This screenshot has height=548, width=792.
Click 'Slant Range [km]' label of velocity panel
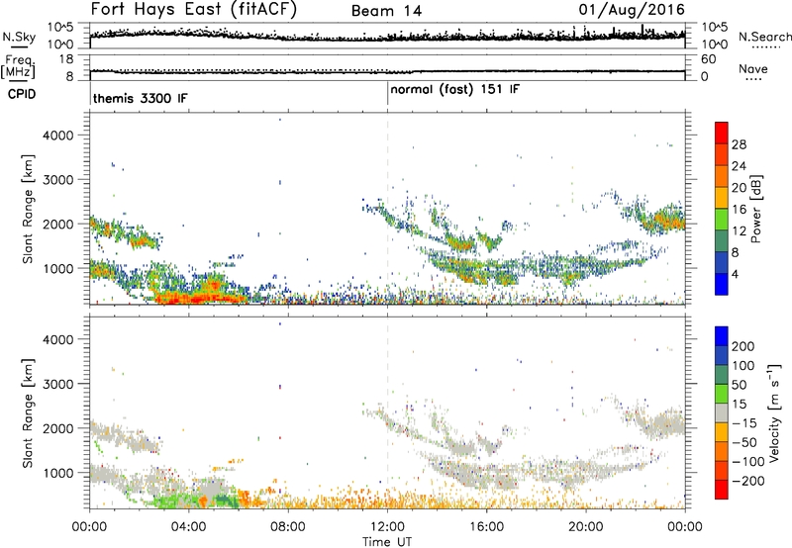click(x=28, y=412)
